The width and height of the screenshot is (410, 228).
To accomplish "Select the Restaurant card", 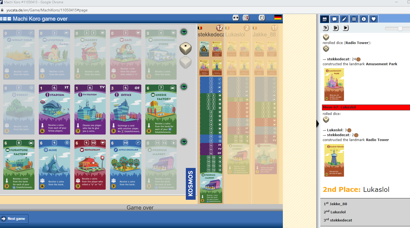I will click(x=90, y=165).
